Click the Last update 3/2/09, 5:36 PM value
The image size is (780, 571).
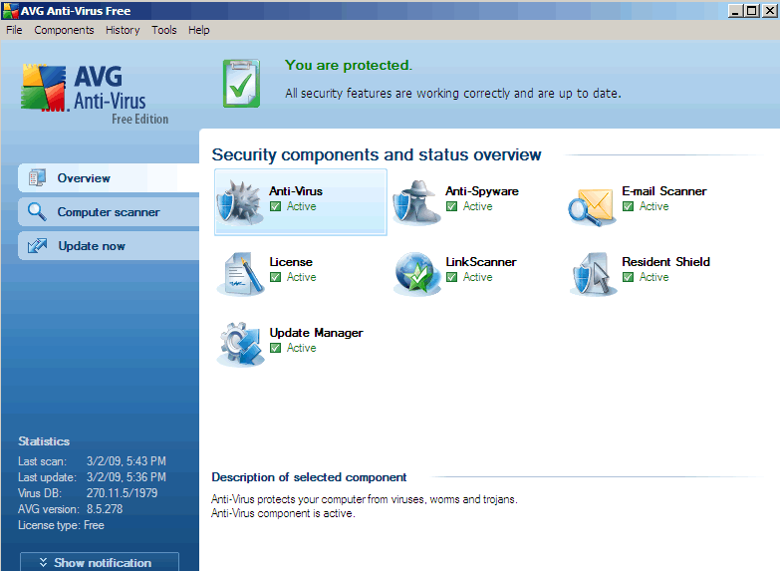click(127, 477)
